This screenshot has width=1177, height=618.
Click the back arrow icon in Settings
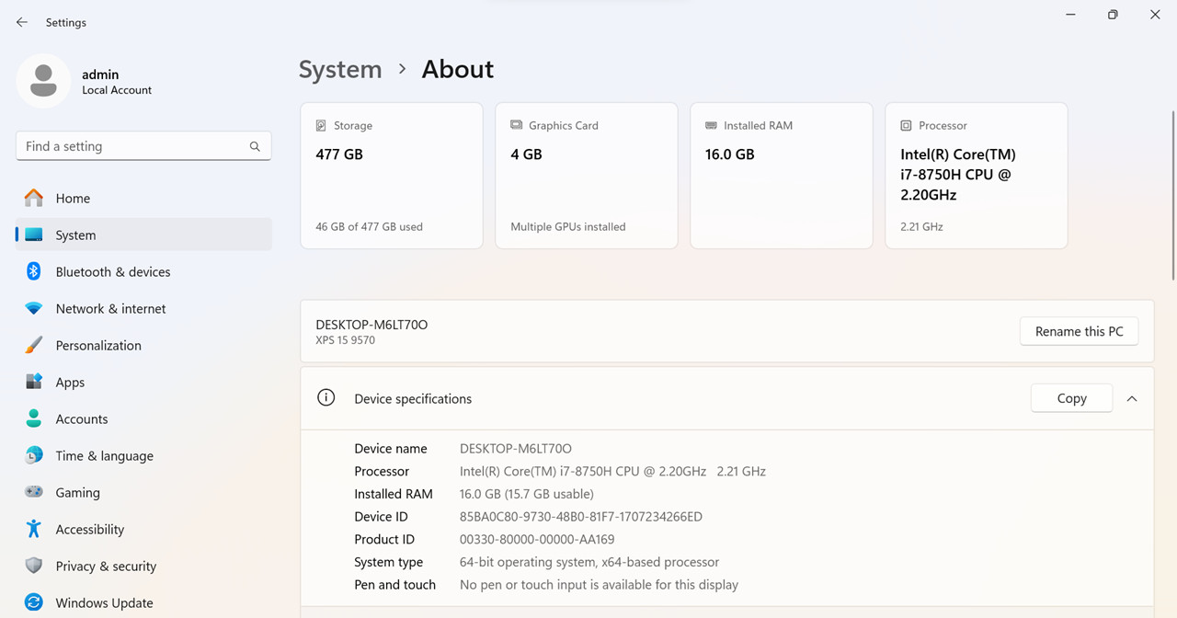pyautogui.click(x=22, y=22)
